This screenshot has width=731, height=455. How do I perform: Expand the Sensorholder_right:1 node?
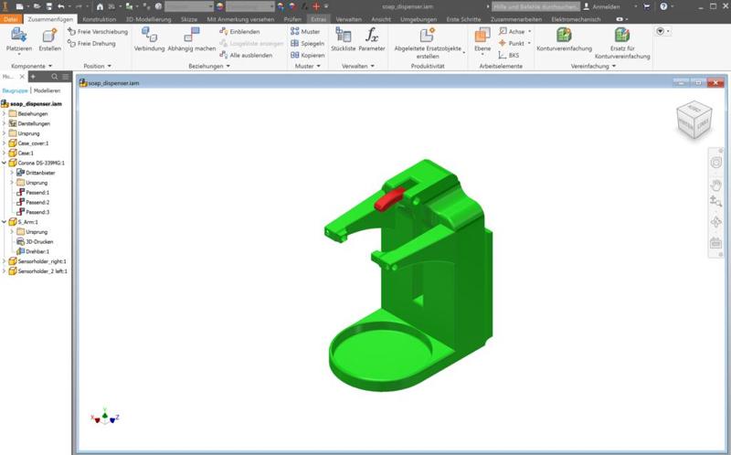(5, 261)
